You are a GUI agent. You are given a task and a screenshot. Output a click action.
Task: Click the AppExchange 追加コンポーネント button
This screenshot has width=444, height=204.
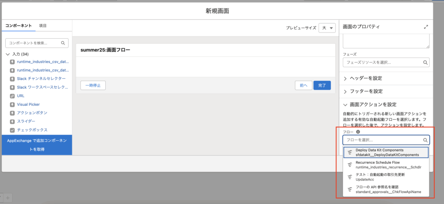pos(36,145)
